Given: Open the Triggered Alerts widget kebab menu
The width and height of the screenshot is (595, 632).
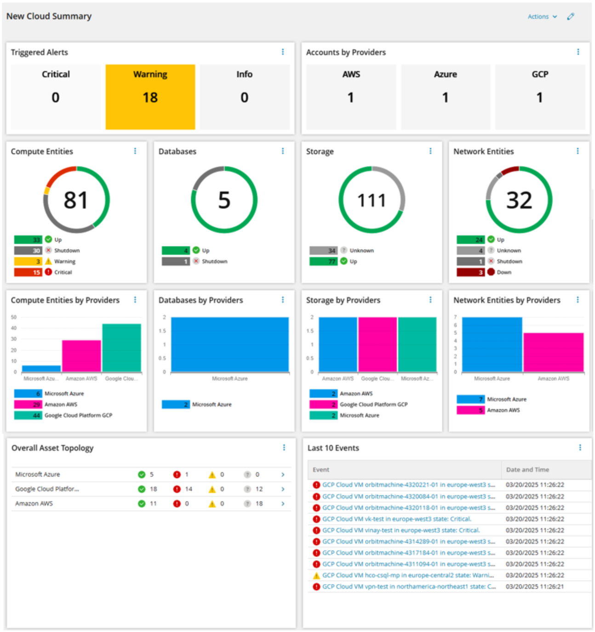Looking at the screenshot, I should 283,52.
